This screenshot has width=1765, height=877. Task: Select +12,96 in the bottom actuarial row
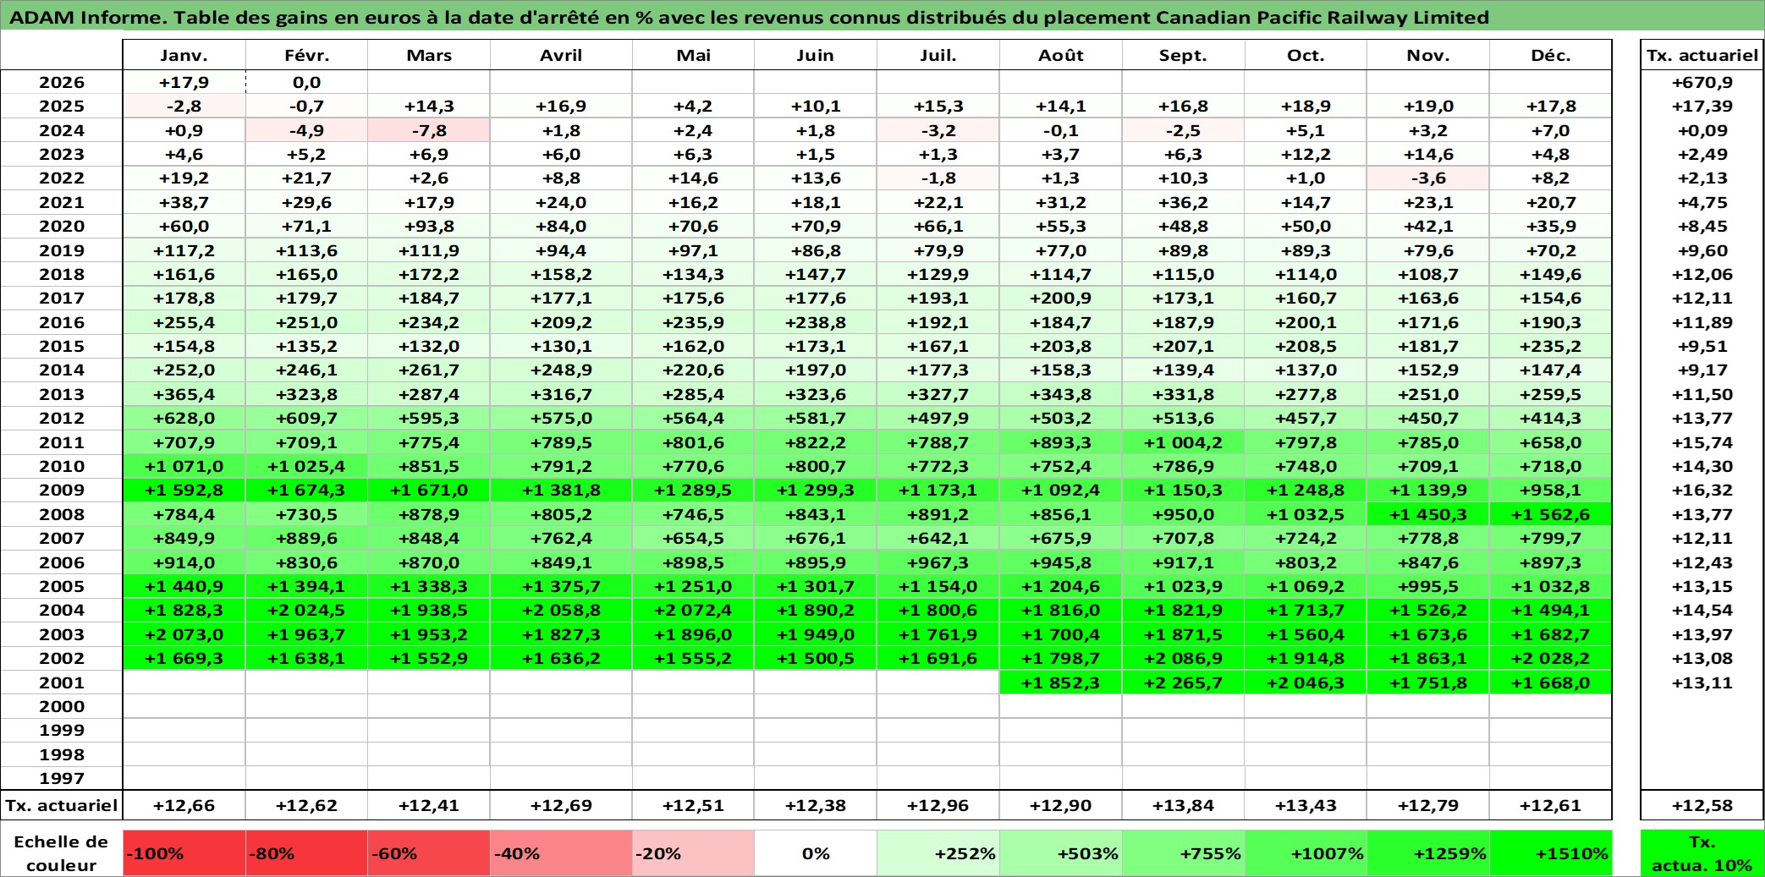coord(937,805)
